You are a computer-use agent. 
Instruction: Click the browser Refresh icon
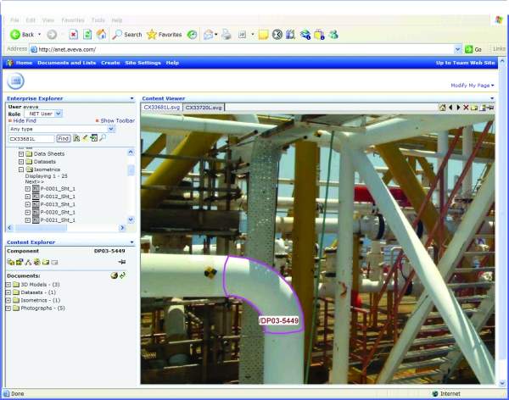87,35
